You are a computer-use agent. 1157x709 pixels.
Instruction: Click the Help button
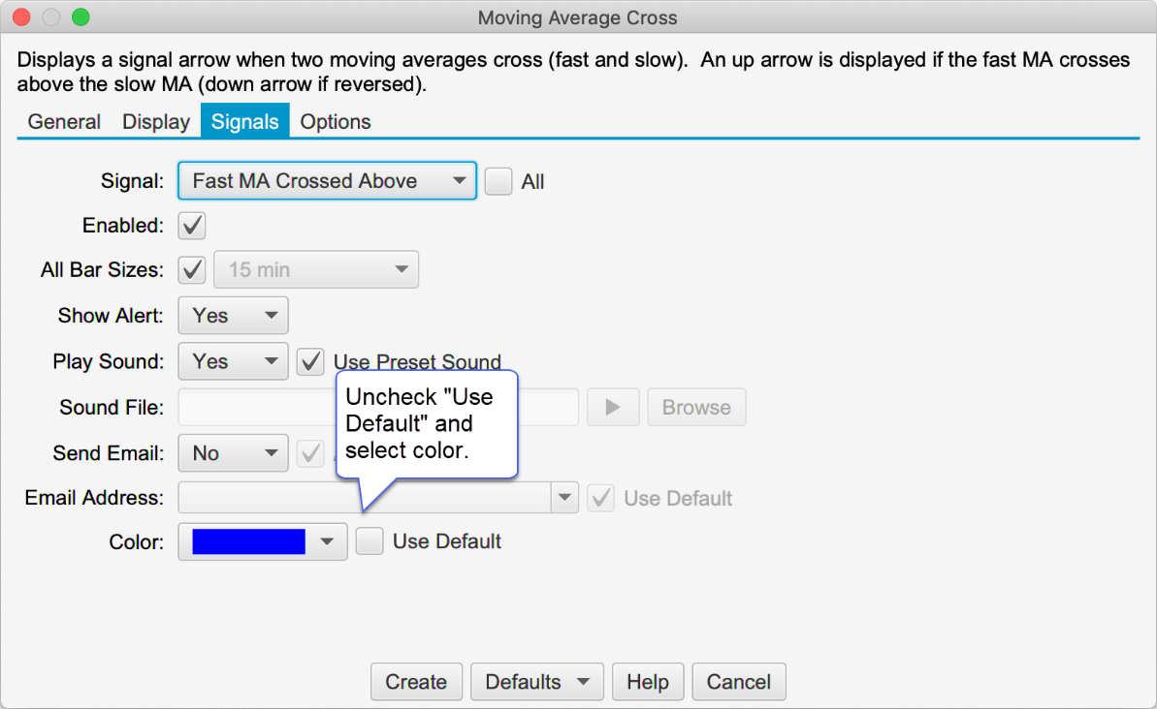click(x=648, y=682)
